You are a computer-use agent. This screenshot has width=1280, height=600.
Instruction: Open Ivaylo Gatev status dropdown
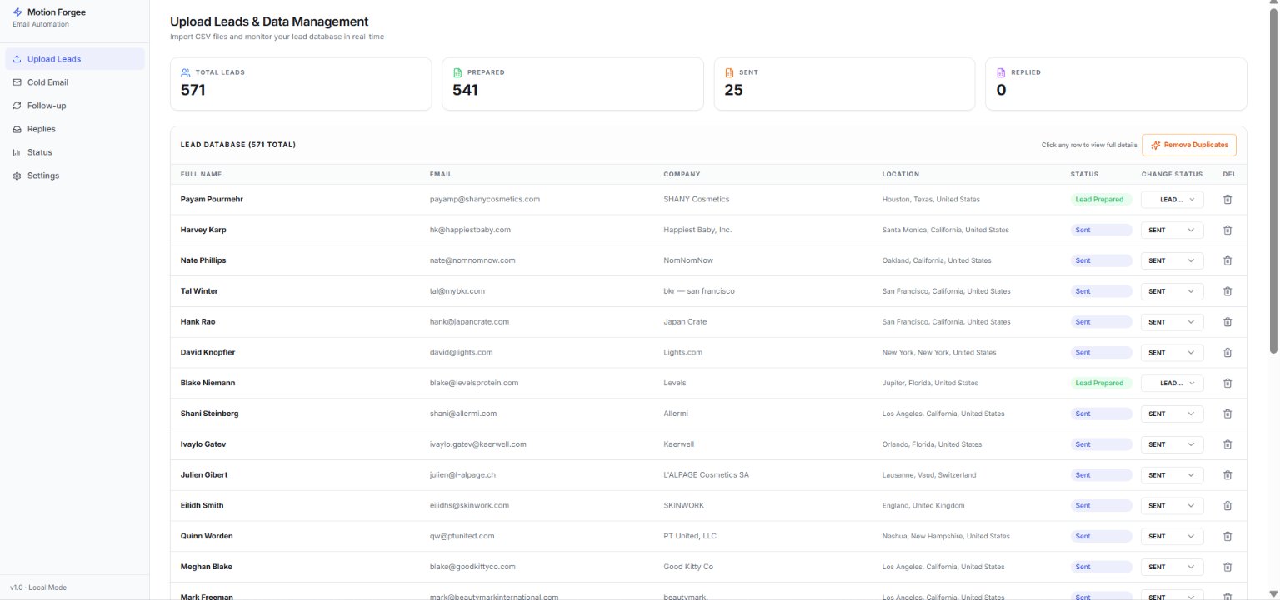pyautogui.click(x=1172, y=444)
